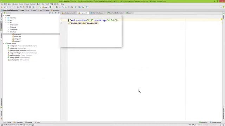Switch to the app editor tab
Viewport: 225px width, 126px height.
pyautogui.click(x=129, y=13)
